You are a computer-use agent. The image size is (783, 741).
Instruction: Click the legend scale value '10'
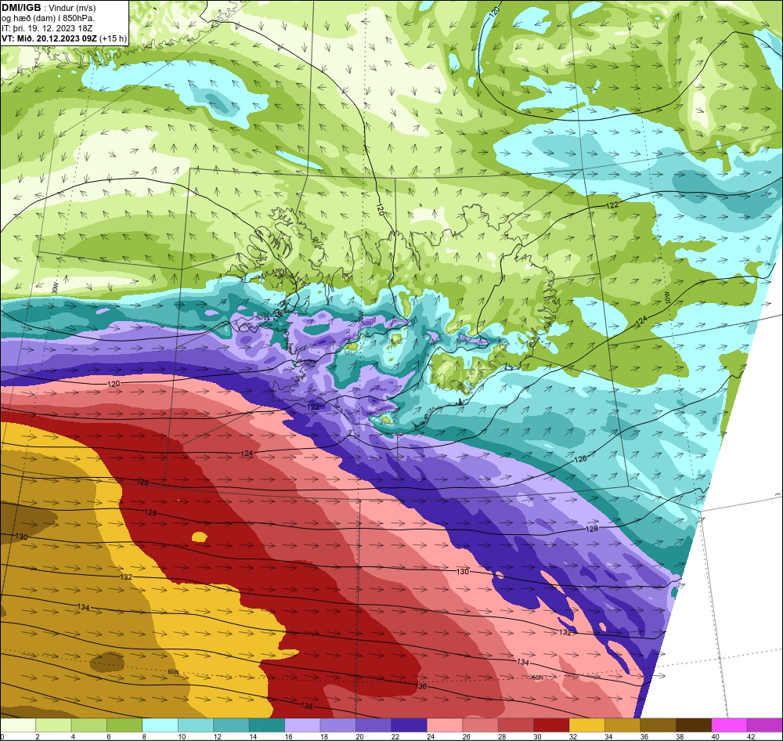click(182, 736)
